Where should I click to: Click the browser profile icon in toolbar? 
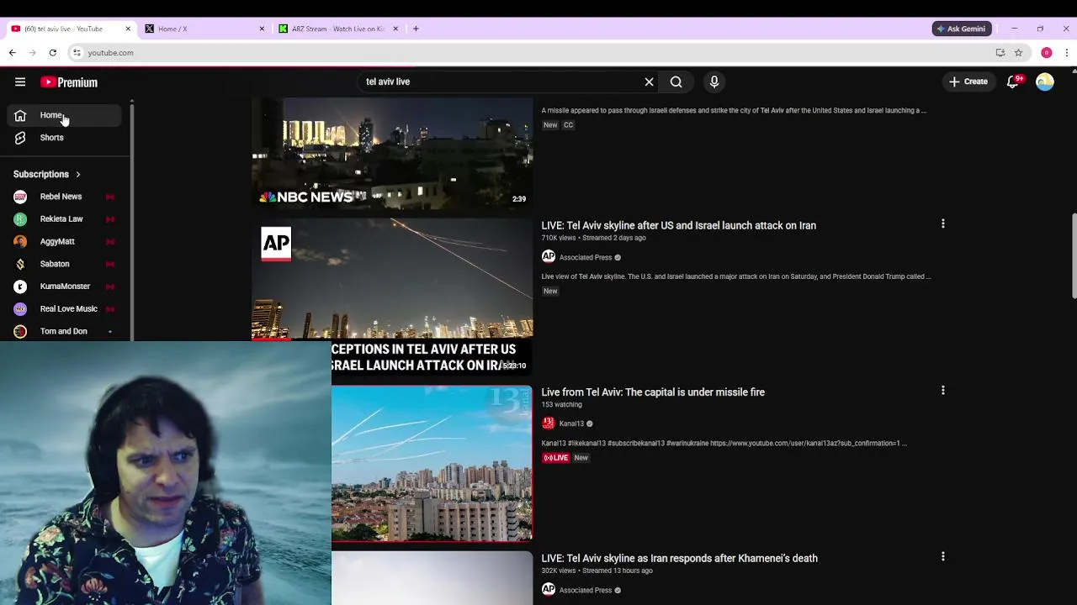pyautogui.click(x=1046, y=53)
